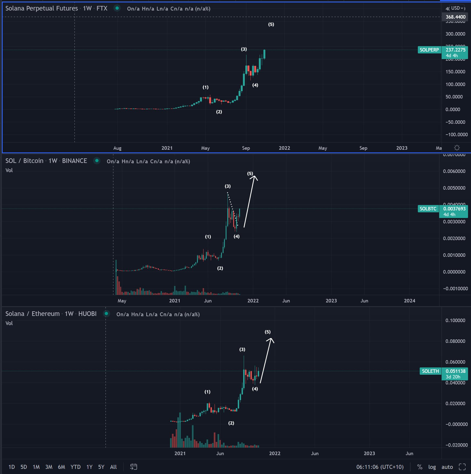Click Solana Perpetual Futures status dot
The height and width of the screenshot is (474, 471).
117,8
